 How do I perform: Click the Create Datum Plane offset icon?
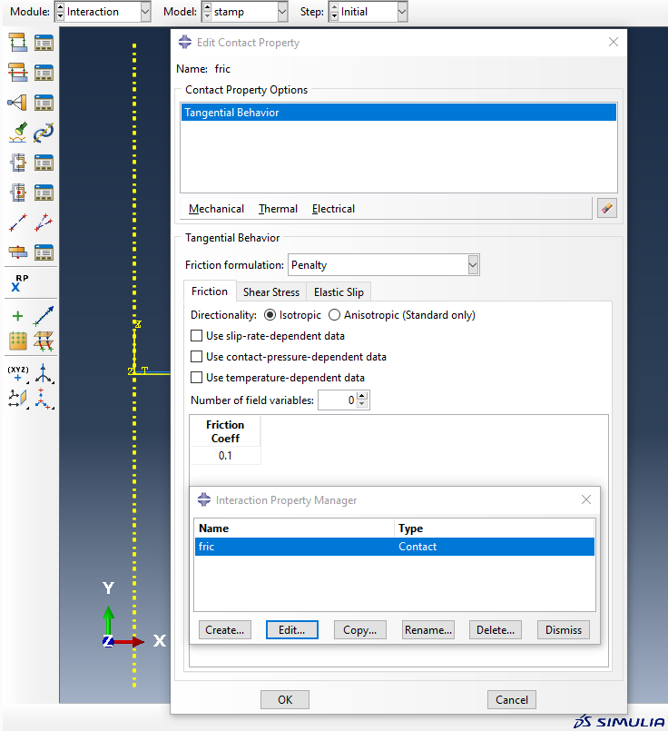(18, 399)
